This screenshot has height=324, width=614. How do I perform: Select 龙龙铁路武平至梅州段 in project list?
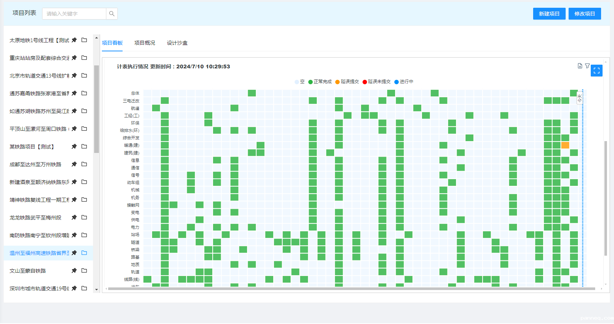pos(35,218)
